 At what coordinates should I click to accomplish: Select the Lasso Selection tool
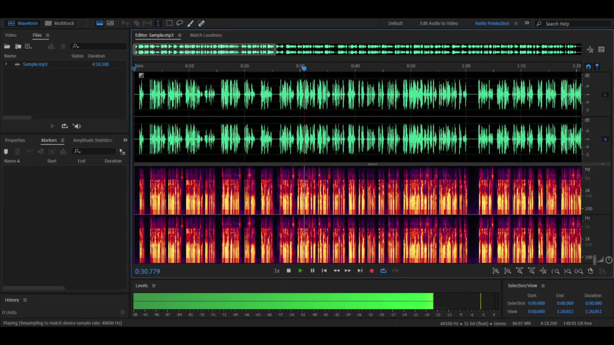click(180, 23)
